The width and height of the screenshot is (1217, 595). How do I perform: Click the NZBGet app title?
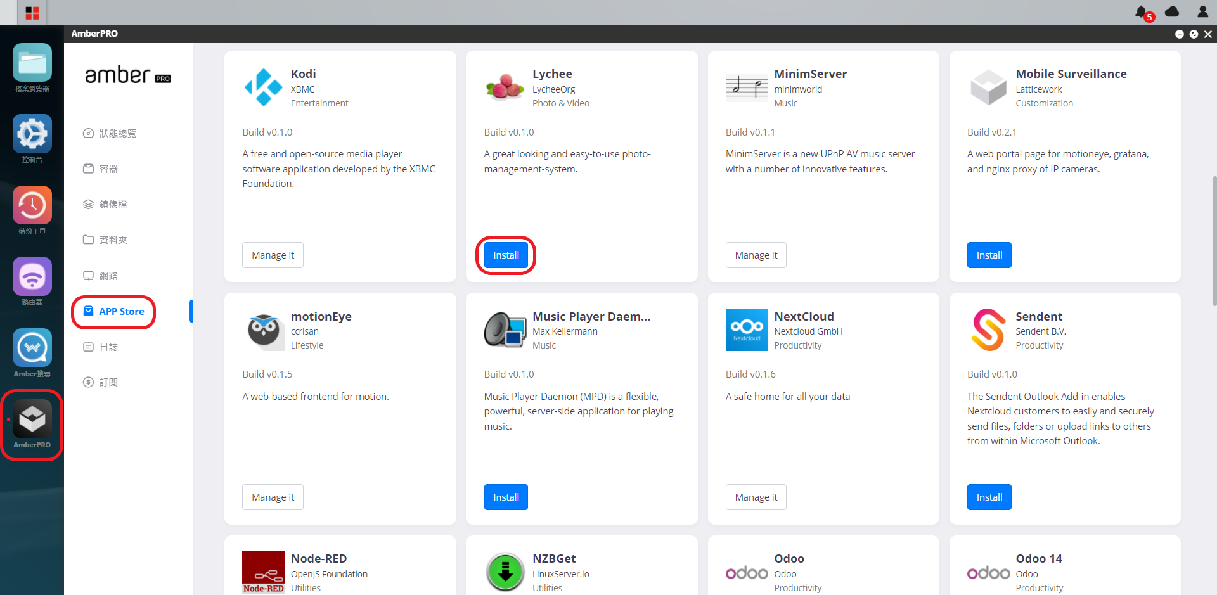(554, 558)
